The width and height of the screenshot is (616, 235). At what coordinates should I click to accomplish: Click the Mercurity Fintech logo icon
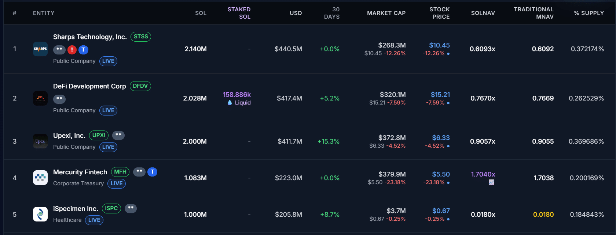tap(40, 178)
